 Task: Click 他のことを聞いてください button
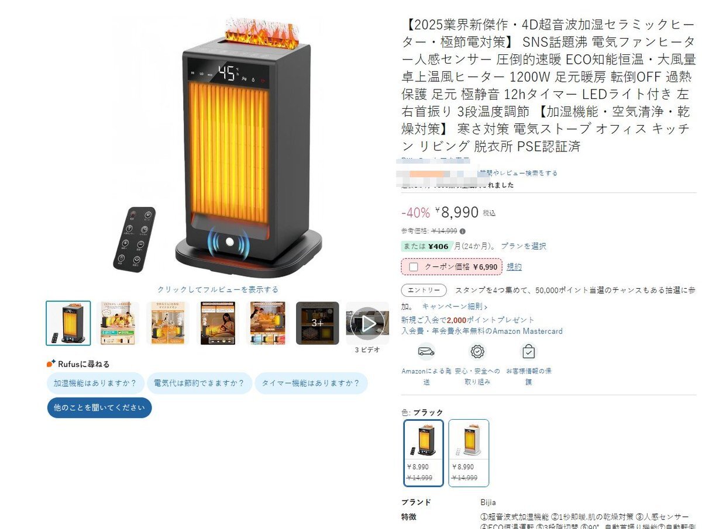[99, 408]
